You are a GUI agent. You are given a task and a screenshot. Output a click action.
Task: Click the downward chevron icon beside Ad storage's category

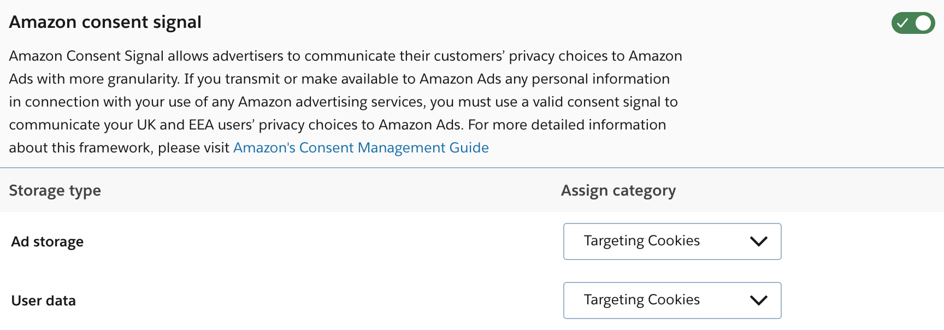pos(758,241)
